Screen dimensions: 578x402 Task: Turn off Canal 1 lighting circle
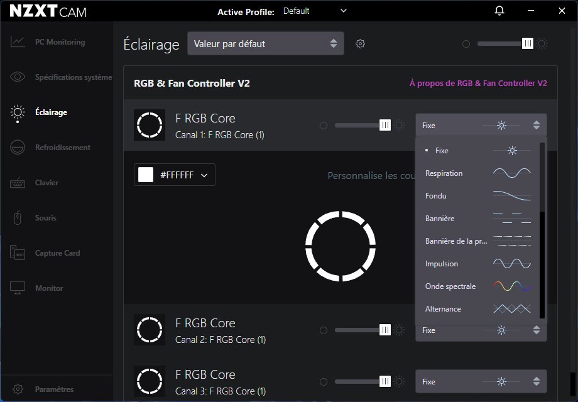(x=324, y=126)
